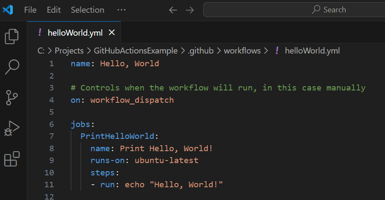Go forward with the right arrow
Image resolution: width=385 pixels, height=200 pixels.
point(190,10)
